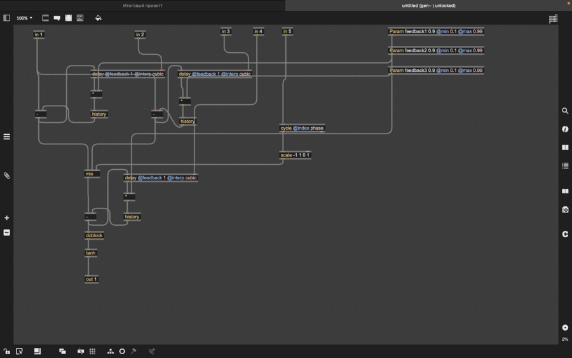Viewport: 572px width, 358px height.
Task: Click the hammer build icon in bottom toolbar
Action: (133, 351)
